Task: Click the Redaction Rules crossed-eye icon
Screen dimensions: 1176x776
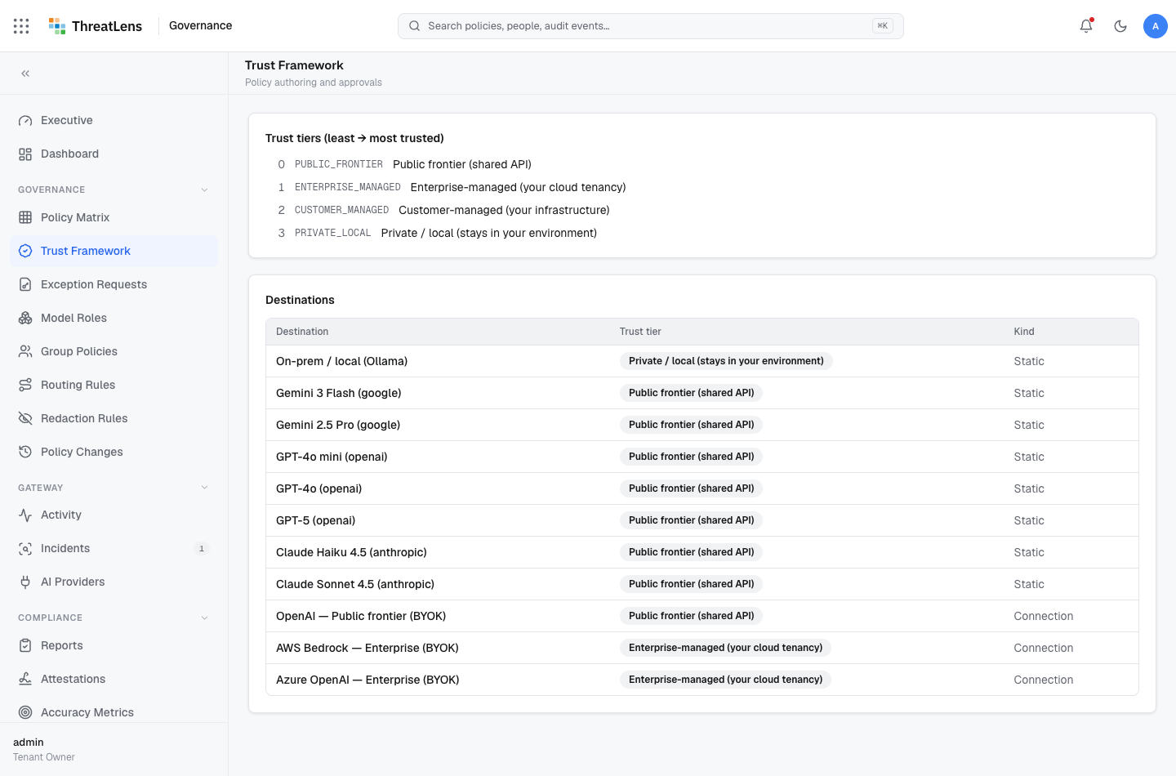Action: pyautogui.click(x=25, y=419)
